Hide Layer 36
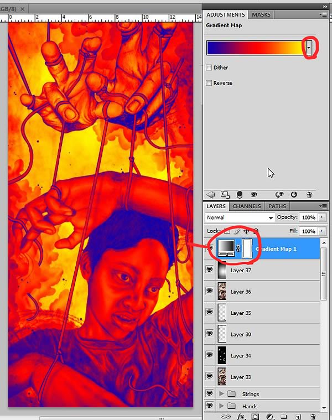This screenshot has width=332, height=420. 209,291
